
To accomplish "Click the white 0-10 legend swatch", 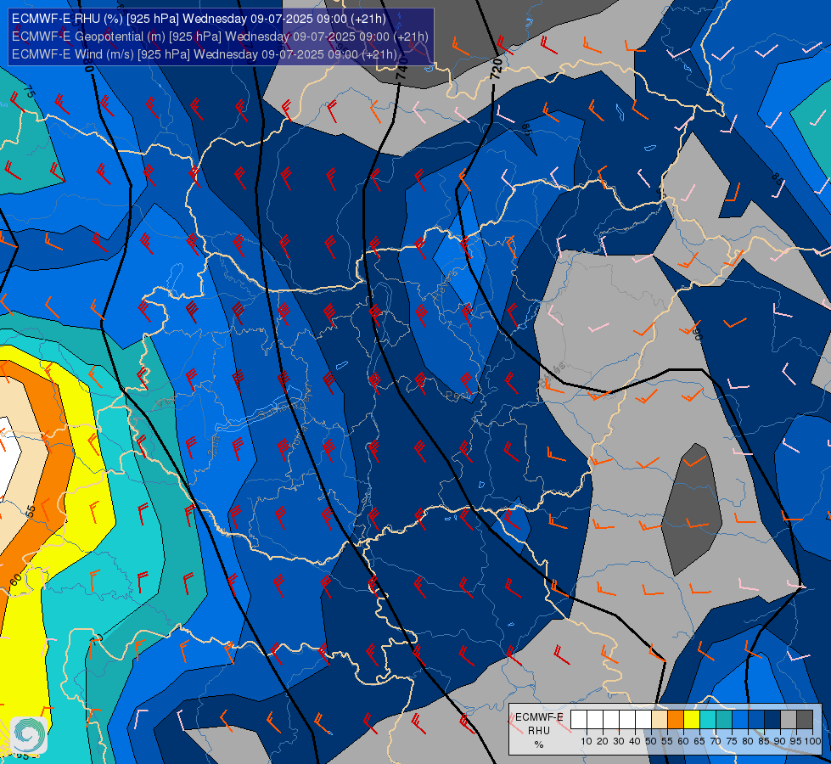I will [x=579, y=720].
